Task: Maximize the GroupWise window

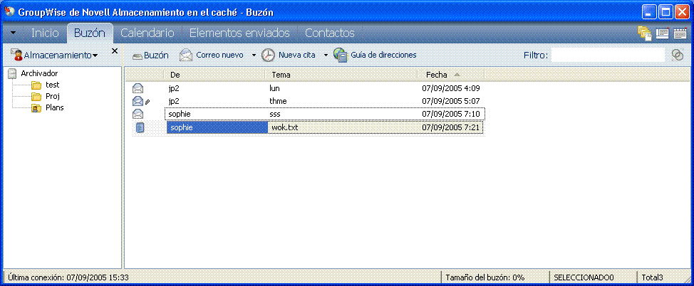Action: [665, 12]
